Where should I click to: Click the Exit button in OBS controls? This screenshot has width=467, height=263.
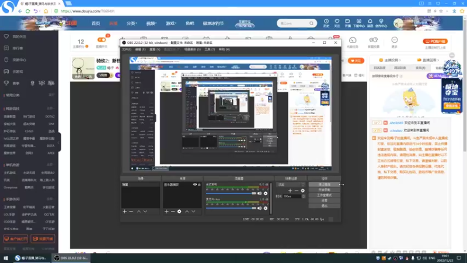pyautogui.click(x=324, y=206)
